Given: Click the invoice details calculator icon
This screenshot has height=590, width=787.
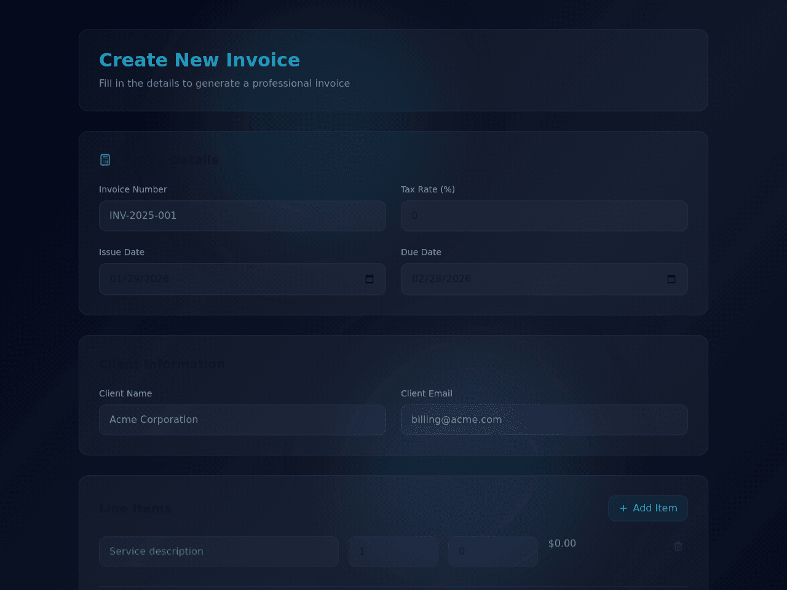Looking at the screenshot, I should coord(105,160).
